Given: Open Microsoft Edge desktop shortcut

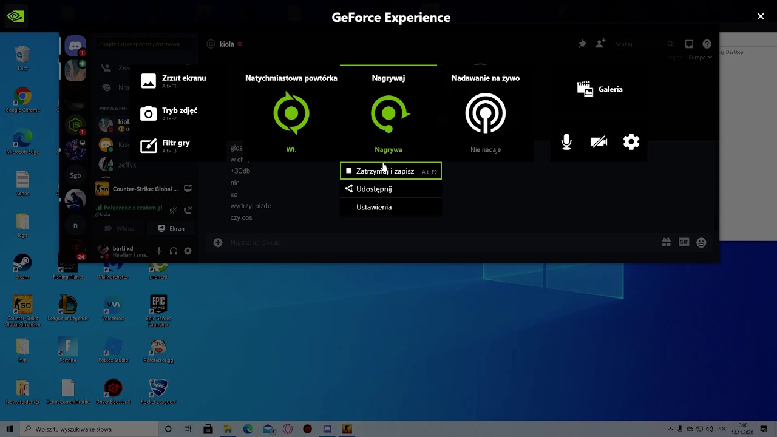Looking at the screenshot, I should pos(22,142).
